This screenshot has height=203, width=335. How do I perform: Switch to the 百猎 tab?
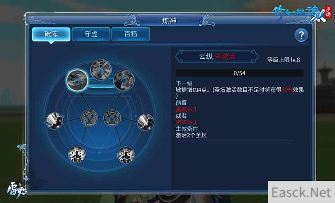[131, 34]
